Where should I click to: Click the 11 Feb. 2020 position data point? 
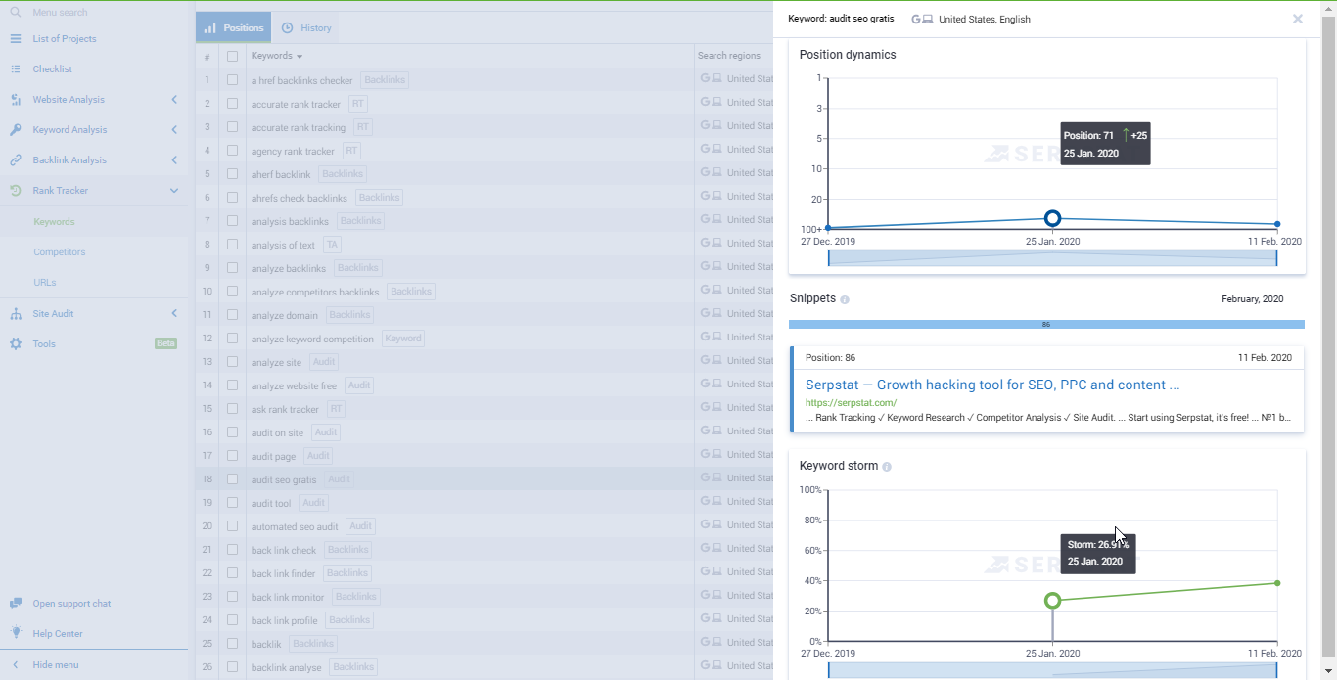[1277, 224]
